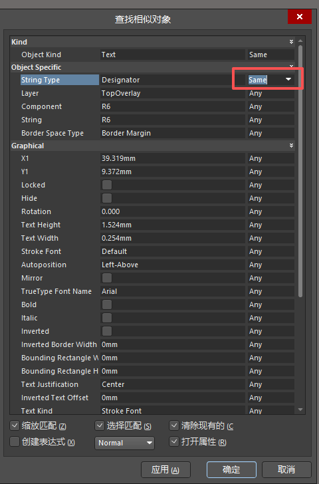Enable the 创建表达式 checkbox

(x=15, y=441)
